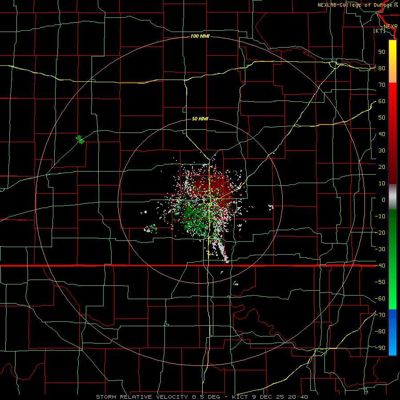Select the gray zero-velocity band of the color bar
Viewport: 400px width, 400px height.
(x=392, y=197)
